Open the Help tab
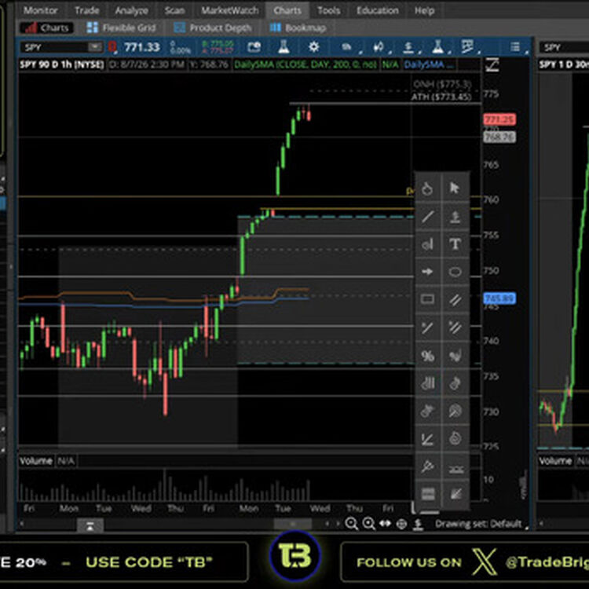This screenshot has height=589, width=589. [x=424, y=10]
